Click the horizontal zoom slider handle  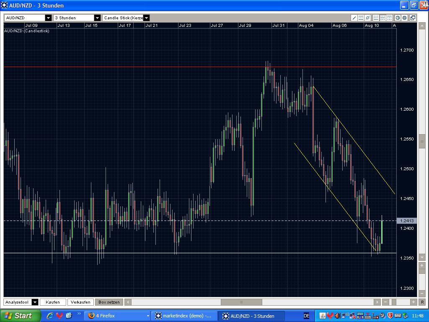click(394, 302)
